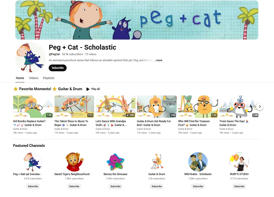Screen dimensions: 274x197
Task: Subscribe to Barney the Dinosaur
Action: pyautogui.click(x=115, y=186)
